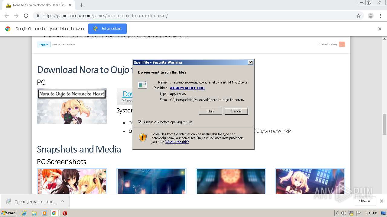The width and height of the screenshot is (387, 217).
Task: Click the 5:10 PM system clock
Action: point(371,213)
